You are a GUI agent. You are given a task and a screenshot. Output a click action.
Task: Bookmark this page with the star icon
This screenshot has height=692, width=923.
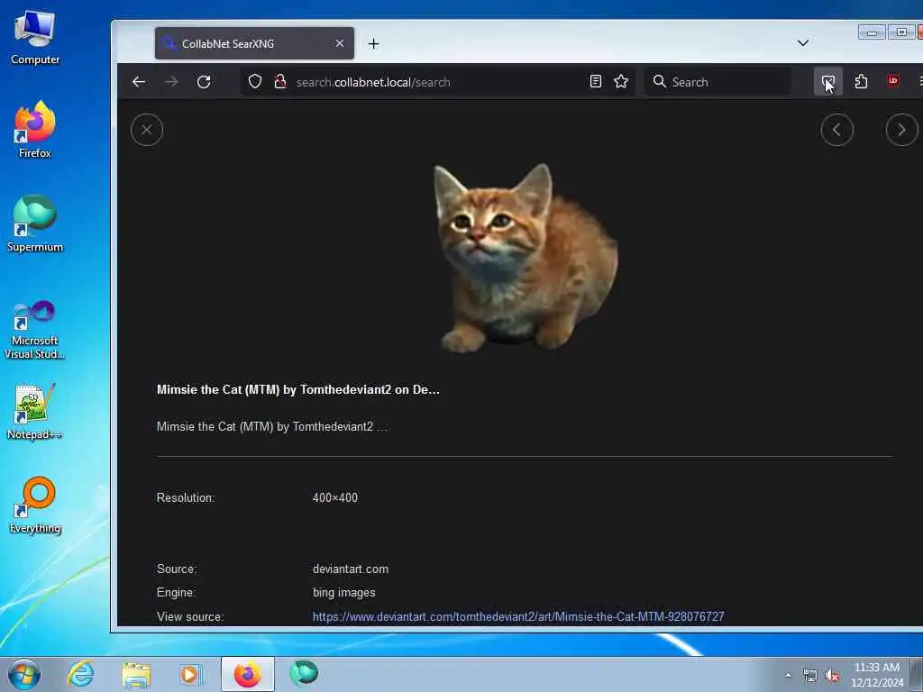621,81
